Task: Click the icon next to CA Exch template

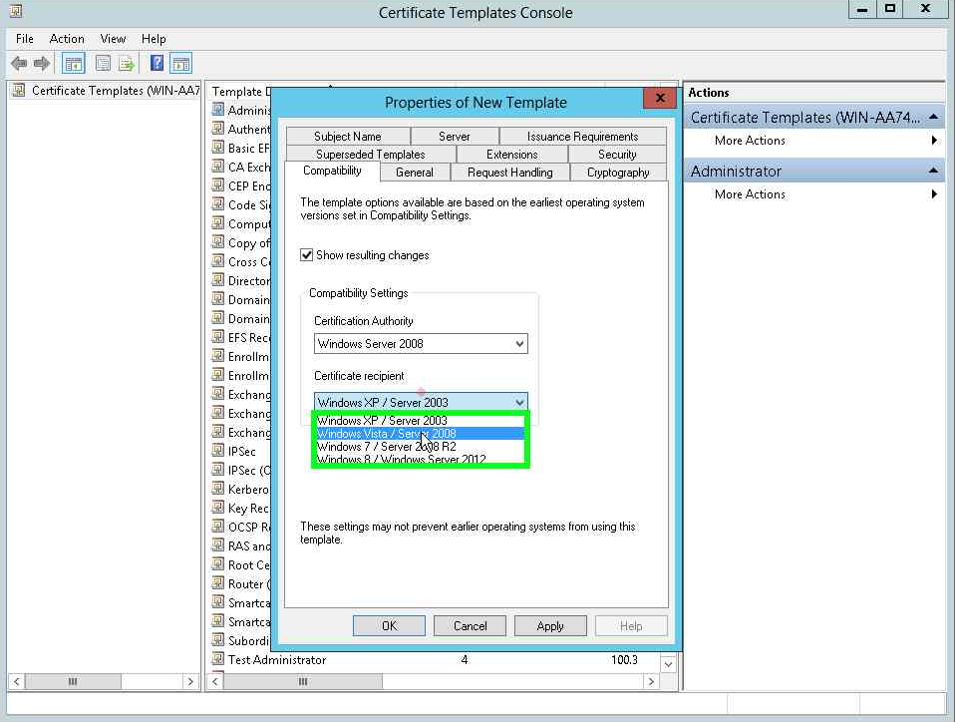Action: click(x=218, y=166)
